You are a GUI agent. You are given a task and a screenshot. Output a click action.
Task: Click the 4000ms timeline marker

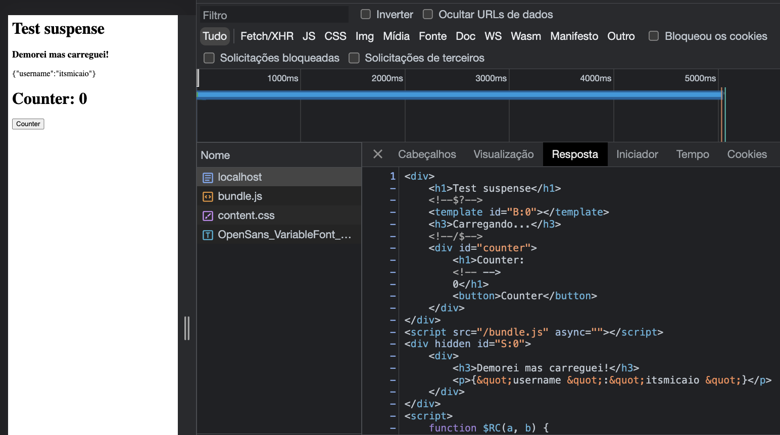pyautogui.click(x=596, y=78)
